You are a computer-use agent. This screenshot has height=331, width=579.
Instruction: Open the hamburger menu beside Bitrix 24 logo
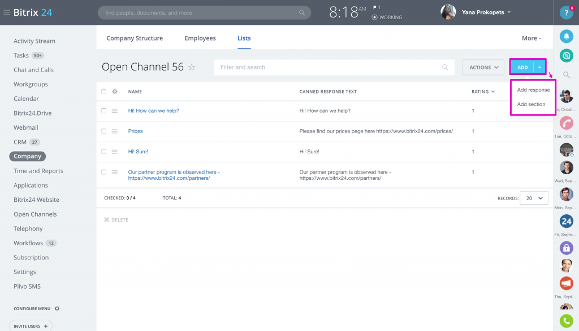7,12
